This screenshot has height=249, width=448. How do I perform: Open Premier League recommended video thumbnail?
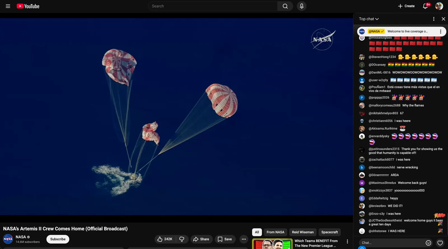tap(272, 244)
